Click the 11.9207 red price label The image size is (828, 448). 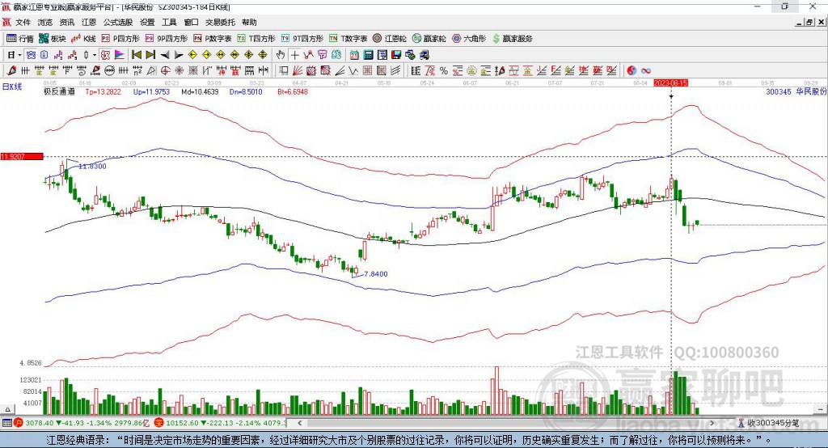tap(22, 156)
